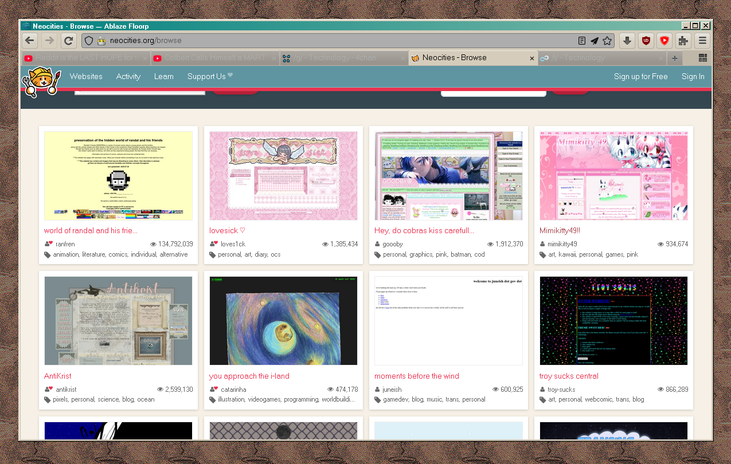Screen dimensions: 731x464
Task: Open the Activity nav item
Action: (128, 76)
